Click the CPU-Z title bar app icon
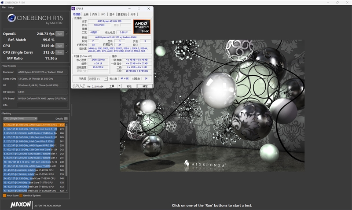Viewport: 352px width, 210px height. (x=73, y=8)
